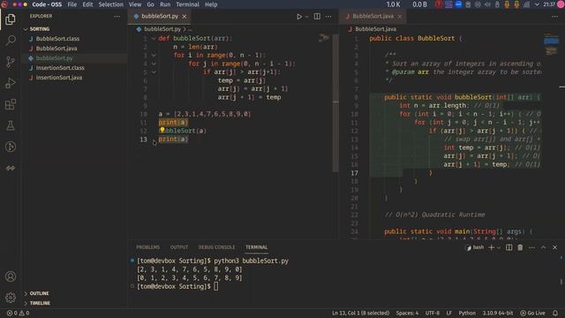Open the Source Control view
565x318 pixels.
(x=11, y=62)
